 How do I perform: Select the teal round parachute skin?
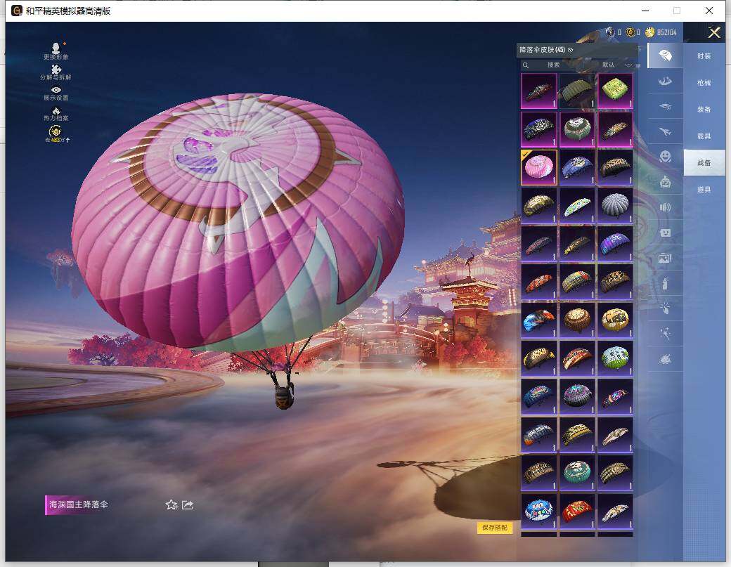point(576,472)
